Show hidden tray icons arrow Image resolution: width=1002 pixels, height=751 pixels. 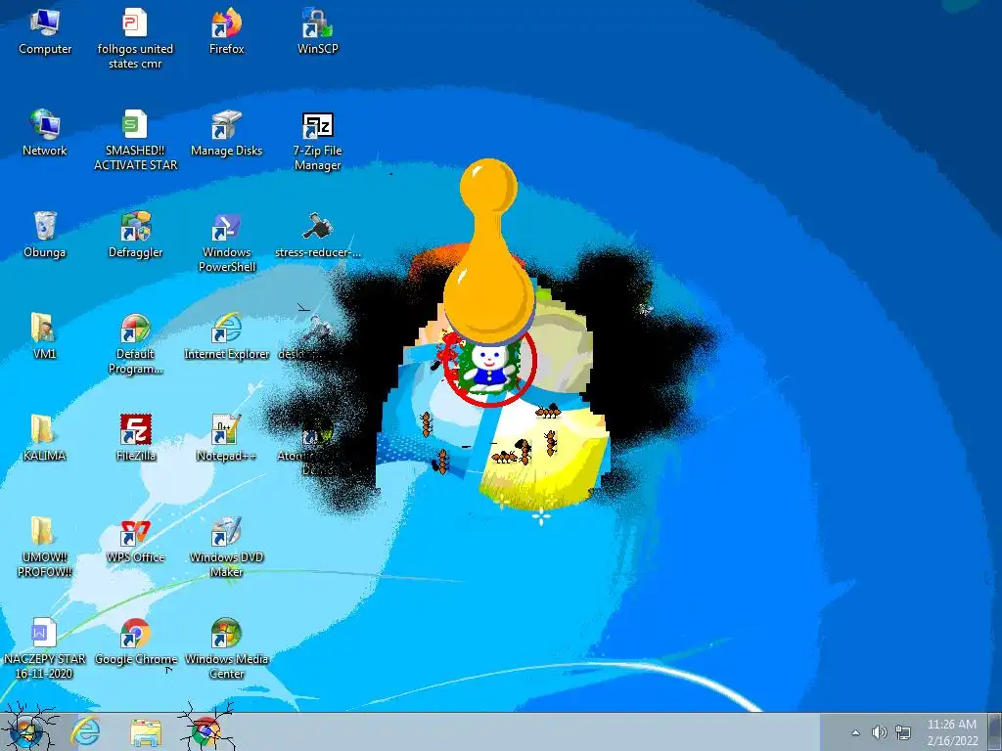pyautogui.click(x=855, y=732)
